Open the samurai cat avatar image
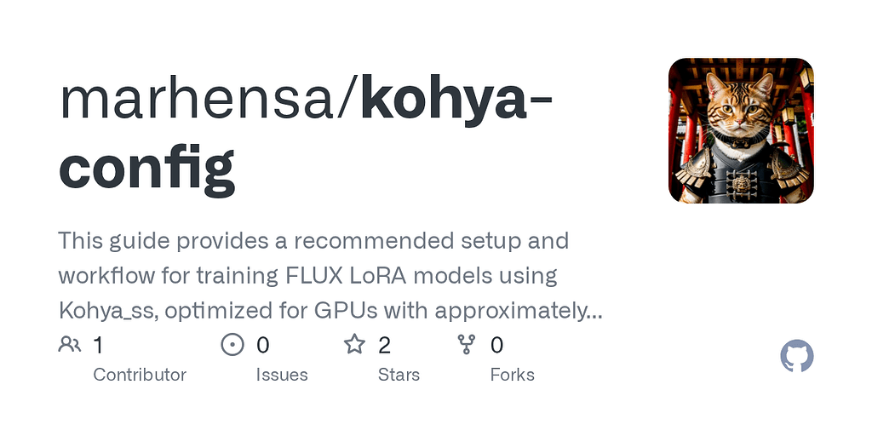Viewport: 872px width, 436px height. click(x=741, y=130)
